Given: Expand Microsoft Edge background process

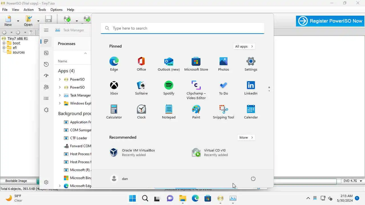Looking at the screenshot, I should click(60, 186).
